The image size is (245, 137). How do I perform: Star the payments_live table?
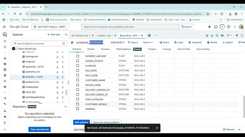click(x=58, y=72)
